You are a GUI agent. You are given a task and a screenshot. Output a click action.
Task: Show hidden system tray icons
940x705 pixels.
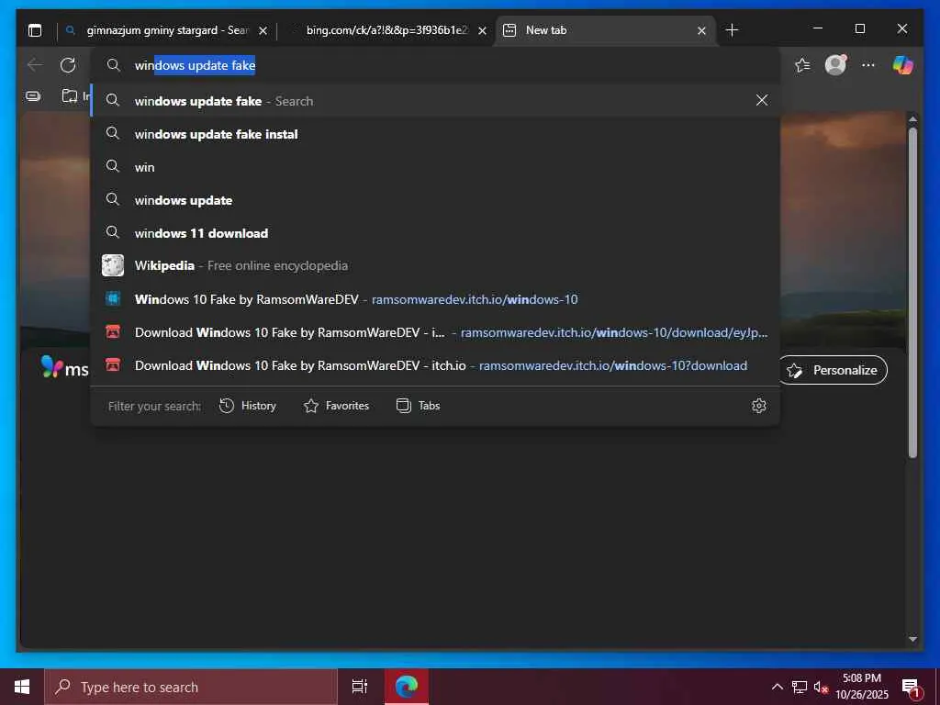coord(777,687)
